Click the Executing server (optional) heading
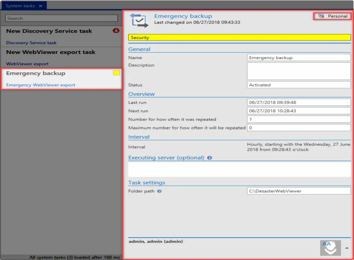The height and width of the screenshot is (260, 354). tap(166, 158)
